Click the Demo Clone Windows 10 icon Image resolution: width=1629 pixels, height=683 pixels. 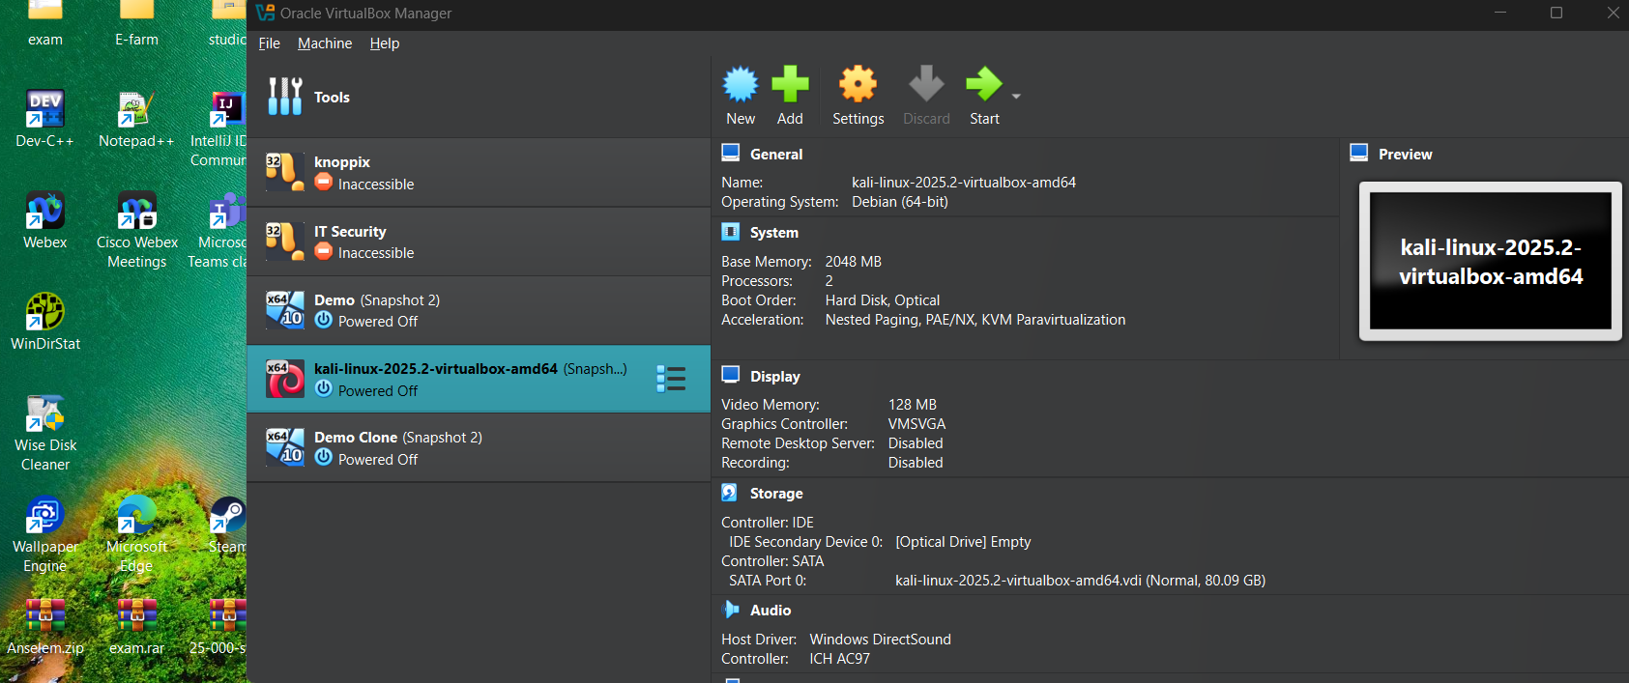(285, 448)
